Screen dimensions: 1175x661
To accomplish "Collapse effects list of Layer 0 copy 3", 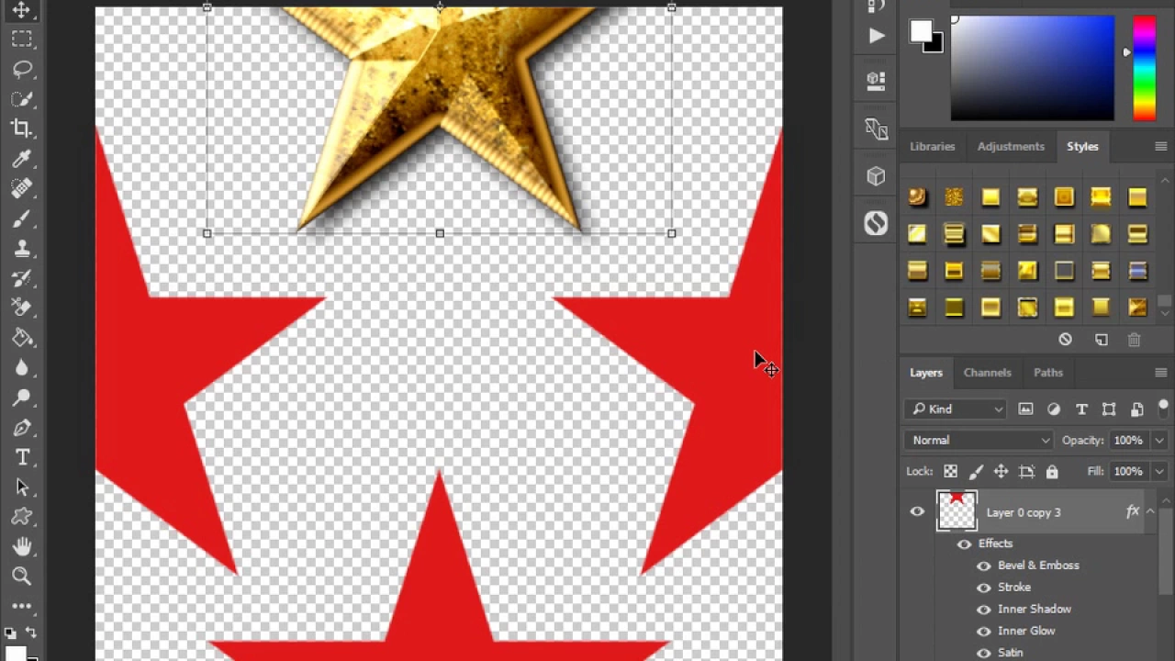I will pyautogui.click(x=1150, y=512).
